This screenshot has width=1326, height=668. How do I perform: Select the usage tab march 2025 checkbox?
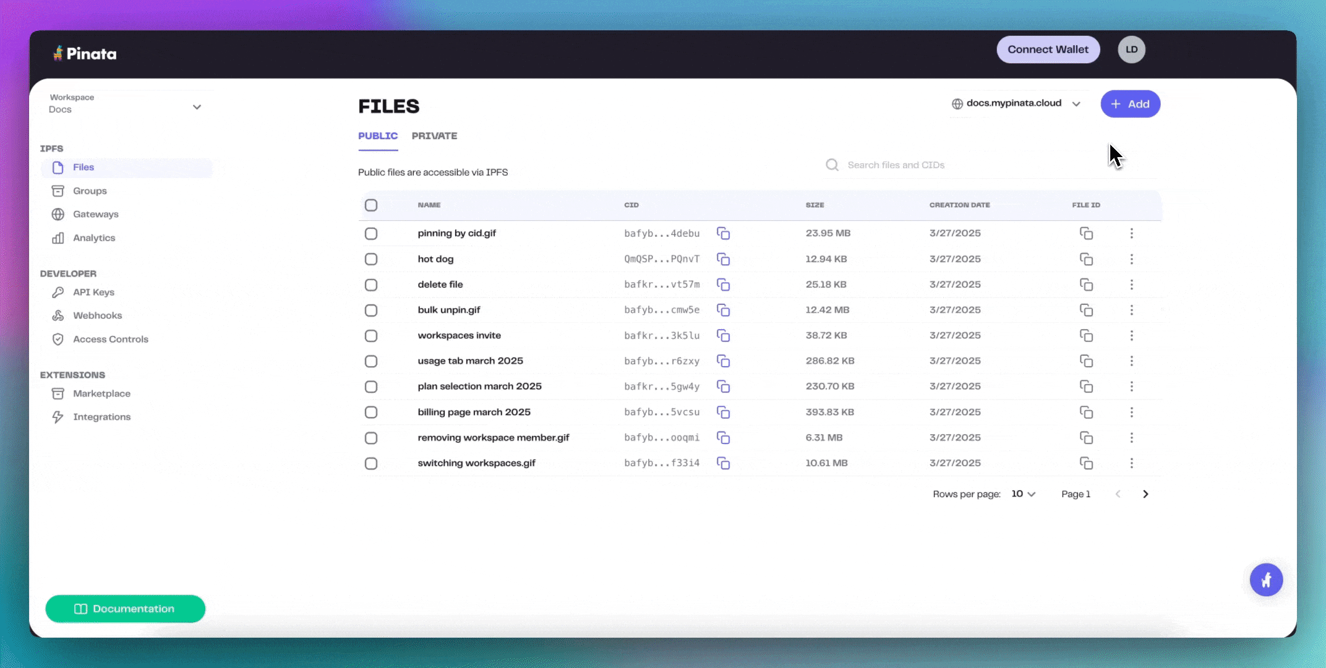click(371, 361)
